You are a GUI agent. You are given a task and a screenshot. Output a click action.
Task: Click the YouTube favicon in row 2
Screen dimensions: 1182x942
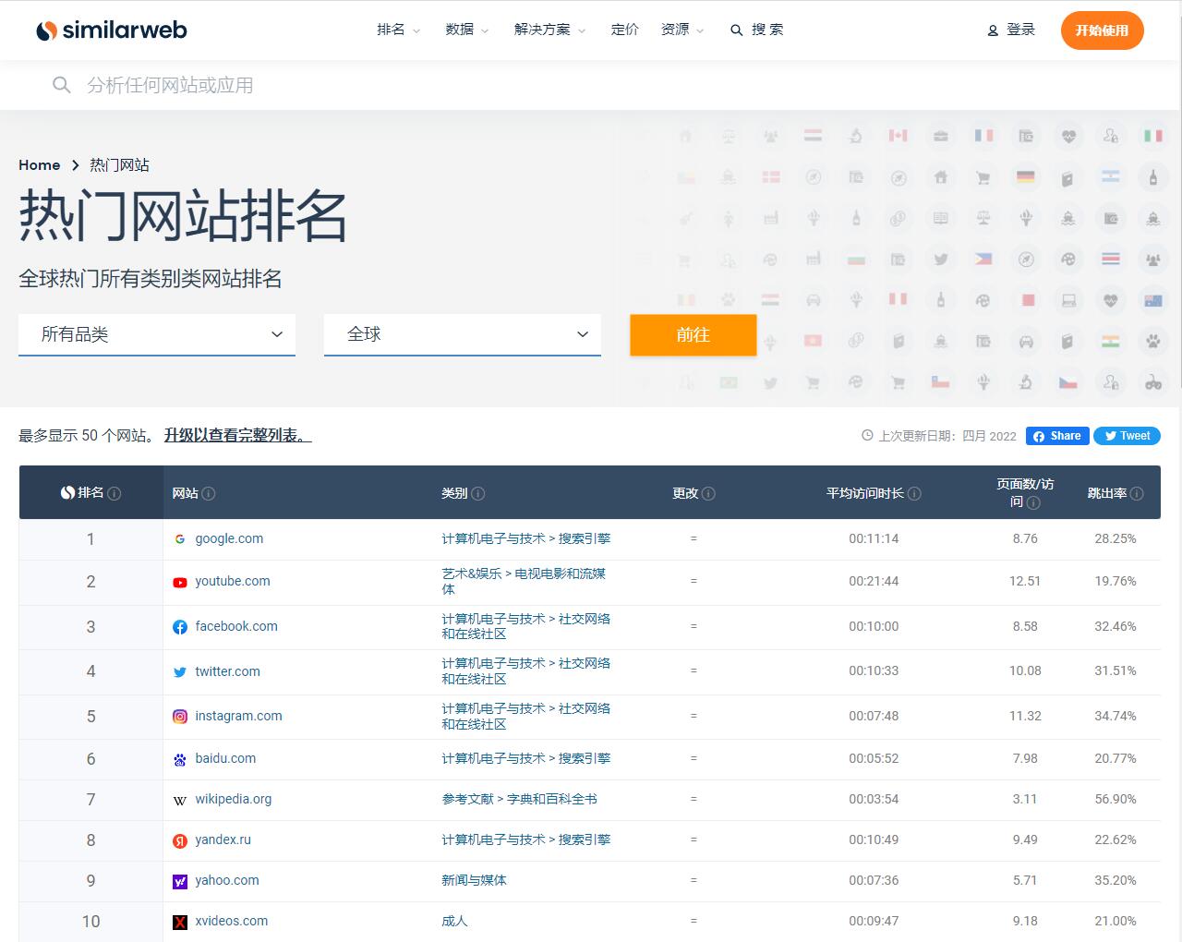point(180,582)
